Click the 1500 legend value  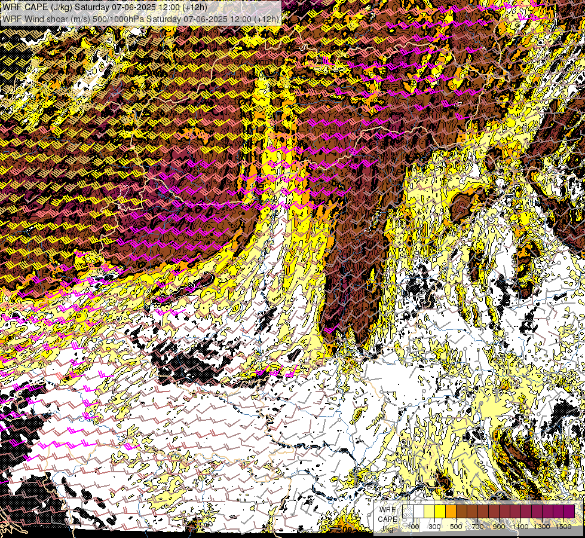(563, 527)
